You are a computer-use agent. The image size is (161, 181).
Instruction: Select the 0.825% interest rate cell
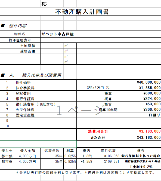[x=70, y=161]
